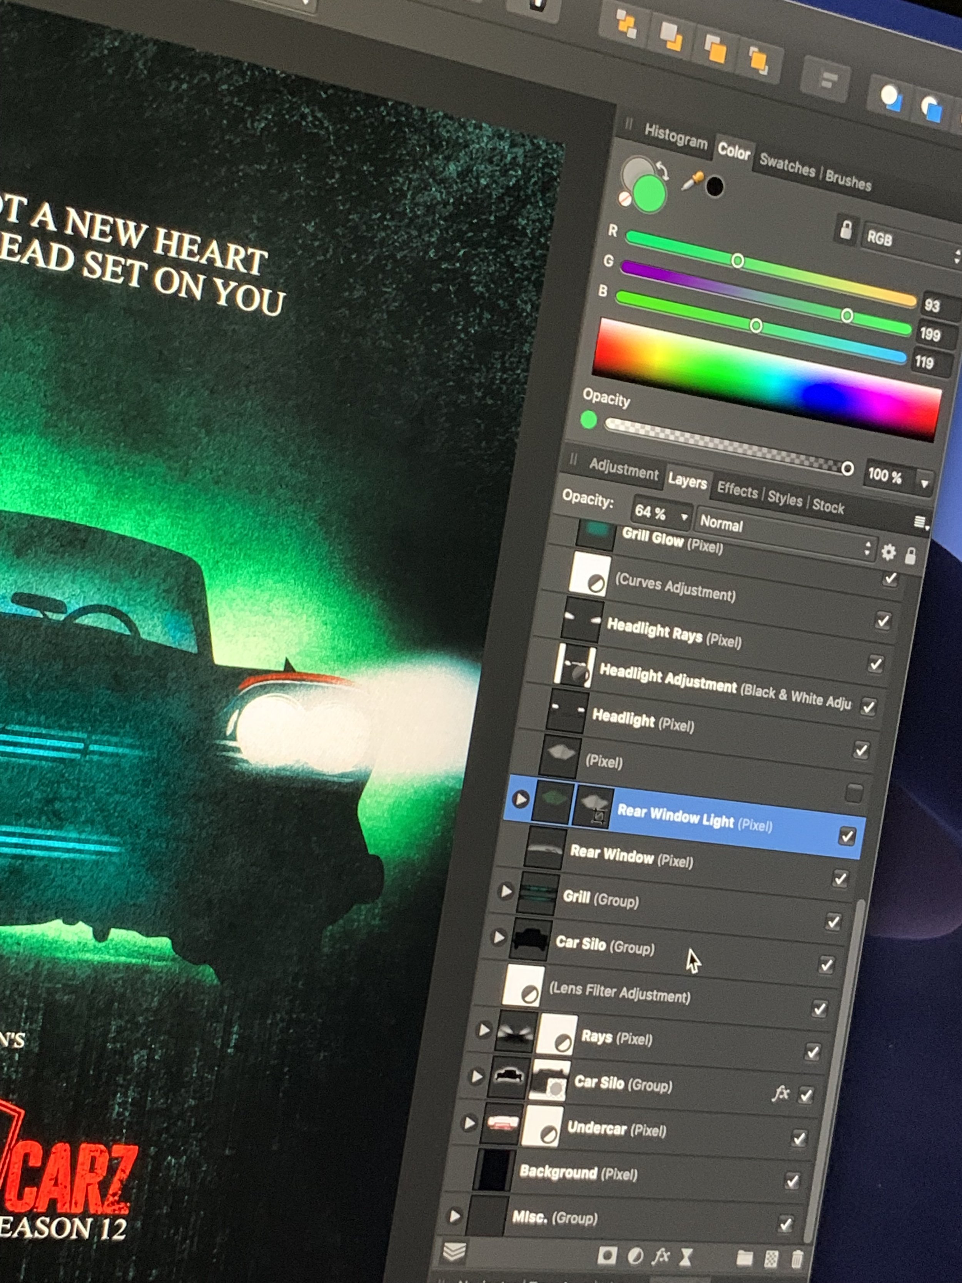This screenshot has width=962, height=1283.
Task: Open the Adjustments icon in Layers footer
Action: 636,1256
